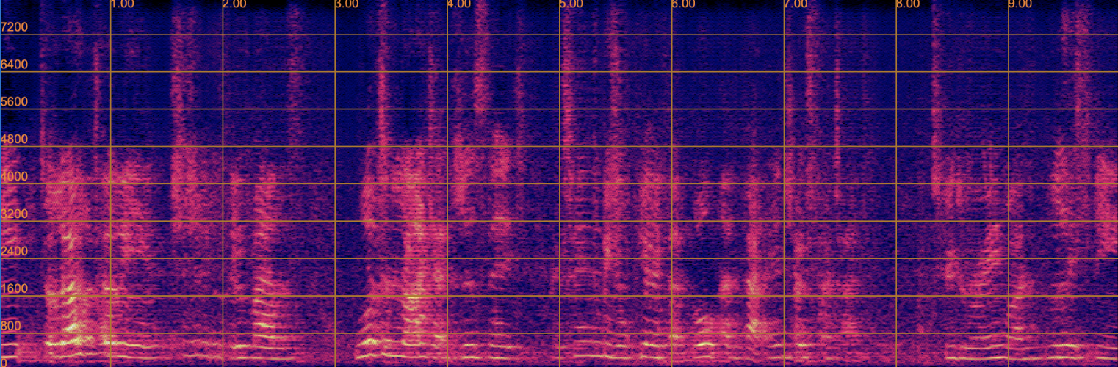
Task: Select the 6400 frequency axis label
Action: click(x=14, y=65)
